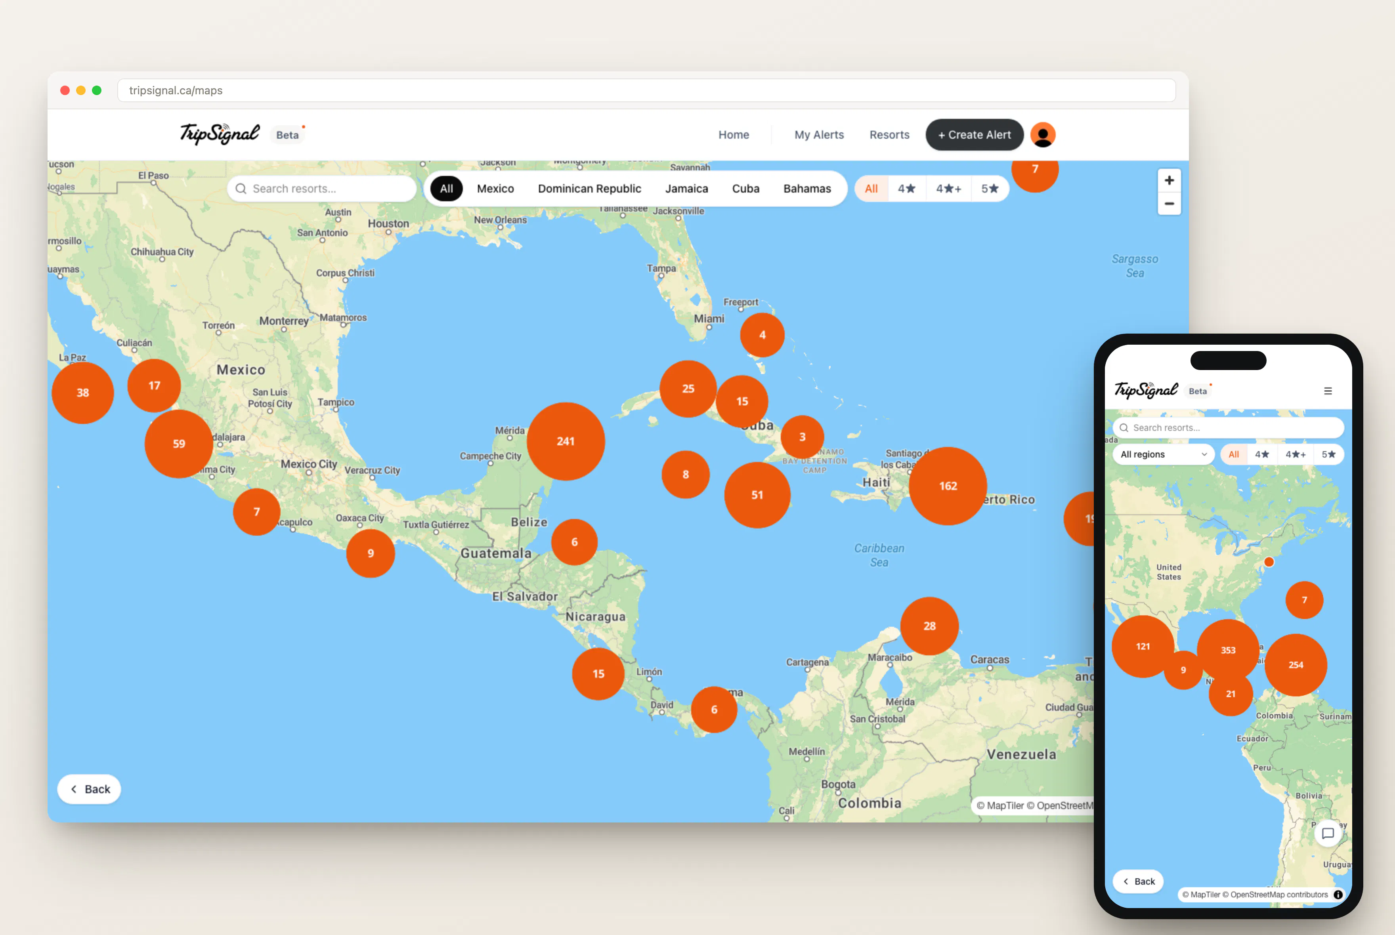This screenshot has height=935, width=1395.
Task: Open the hamburger menu on phone view
Action: [1328, 391]
